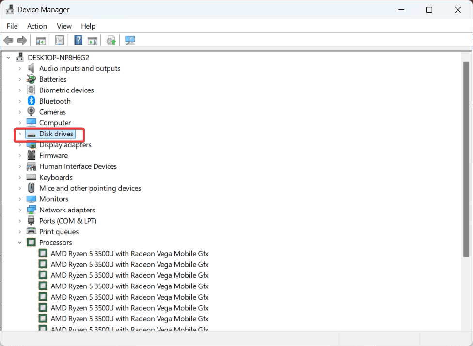Open the File menu
The image size is (473, 346).
12,26
